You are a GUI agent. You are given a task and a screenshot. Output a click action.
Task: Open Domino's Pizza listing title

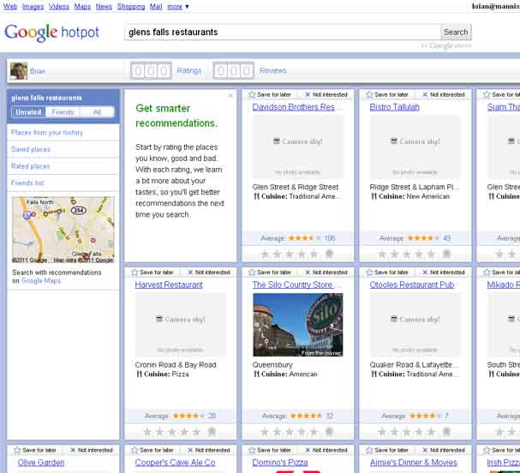tap(280, 463)
